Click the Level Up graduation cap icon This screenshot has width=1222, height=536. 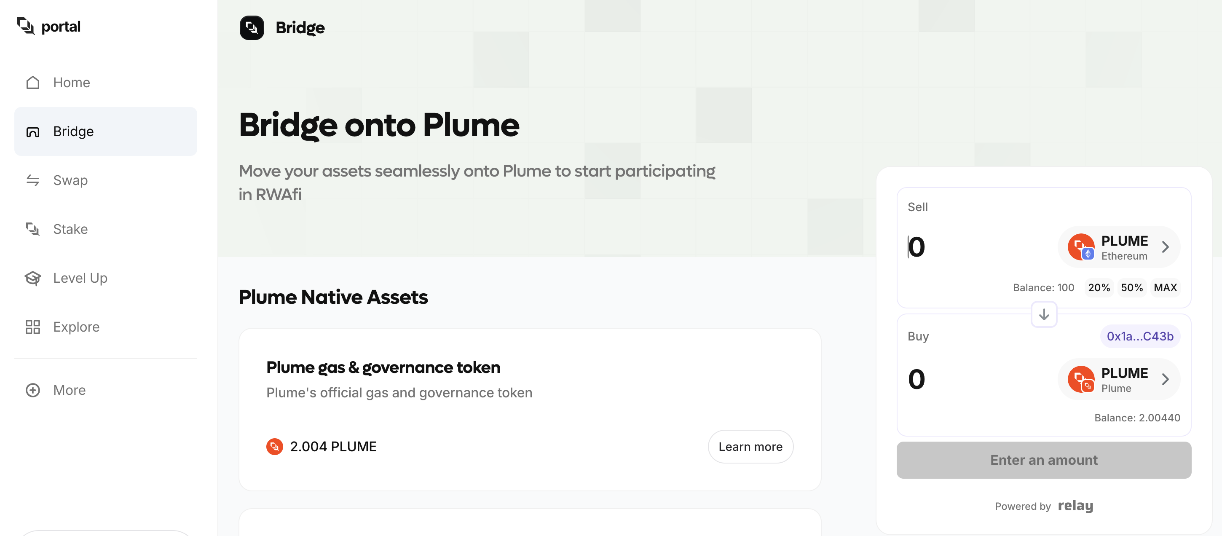click(x=33, y=278)
